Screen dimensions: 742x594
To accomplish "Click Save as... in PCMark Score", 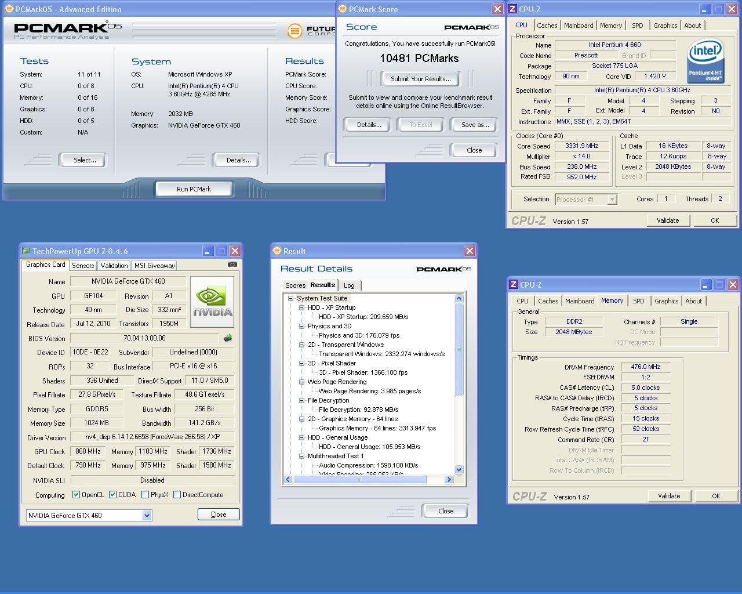I will [475, 125].
